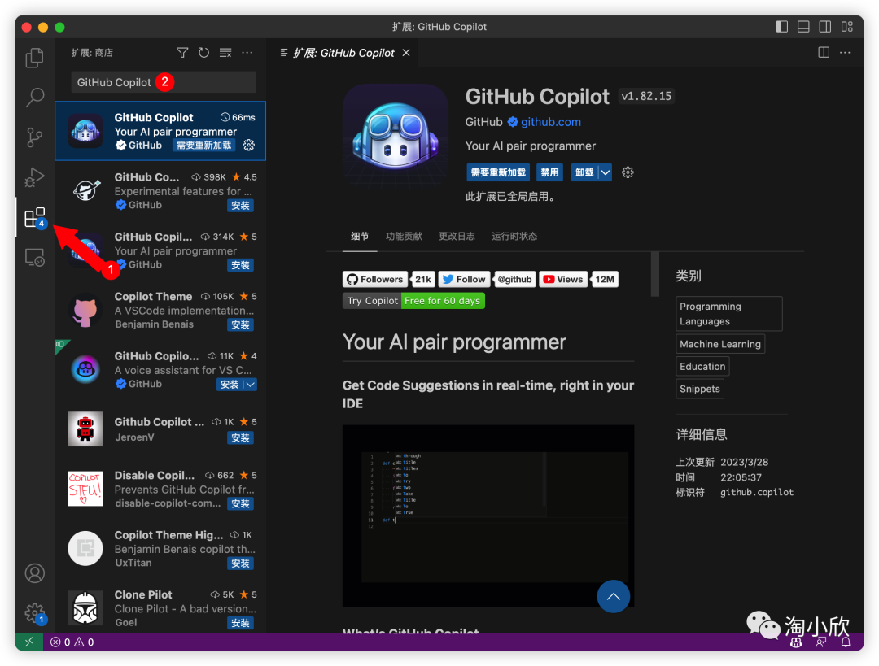
Task: Open the Source Control view
Action: tap(35, 137)
